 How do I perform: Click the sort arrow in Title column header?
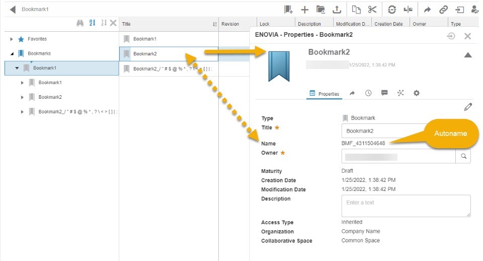coord(215,24)
